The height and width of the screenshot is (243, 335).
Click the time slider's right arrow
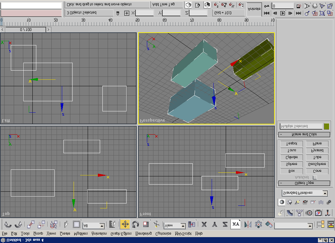(x=48, y=30)
